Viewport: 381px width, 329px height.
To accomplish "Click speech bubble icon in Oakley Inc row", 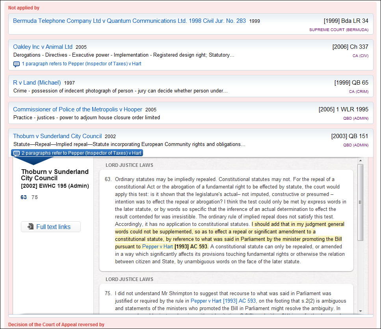I will 16,64.
